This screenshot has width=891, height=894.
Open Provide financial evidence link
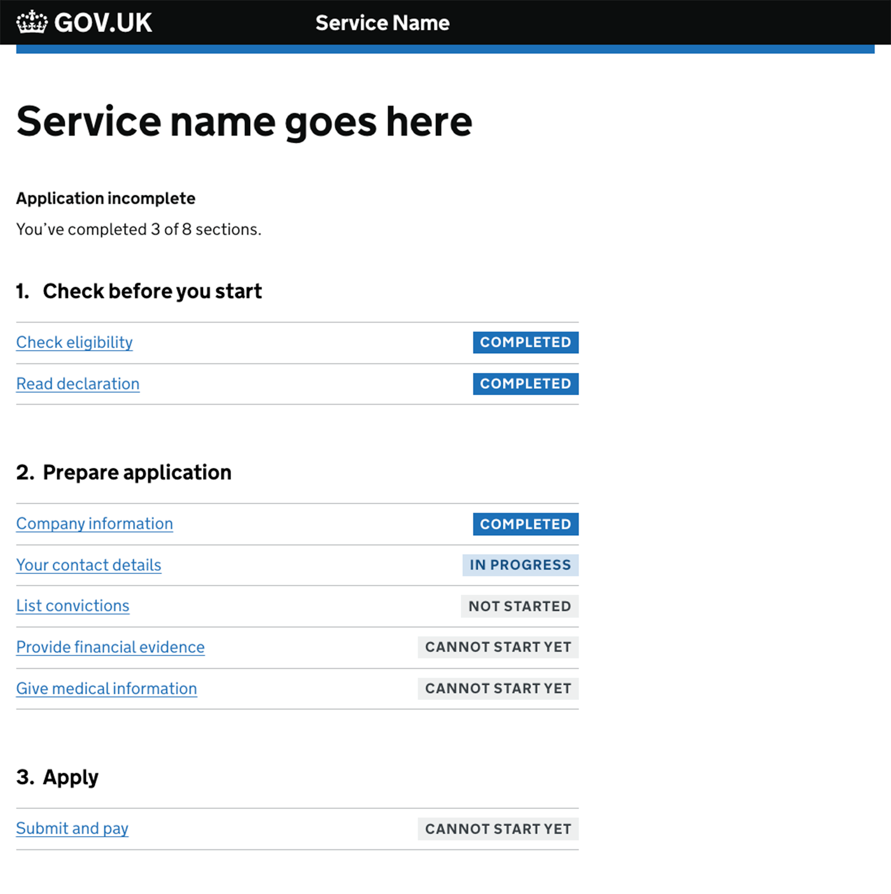[x=110, y=647]
